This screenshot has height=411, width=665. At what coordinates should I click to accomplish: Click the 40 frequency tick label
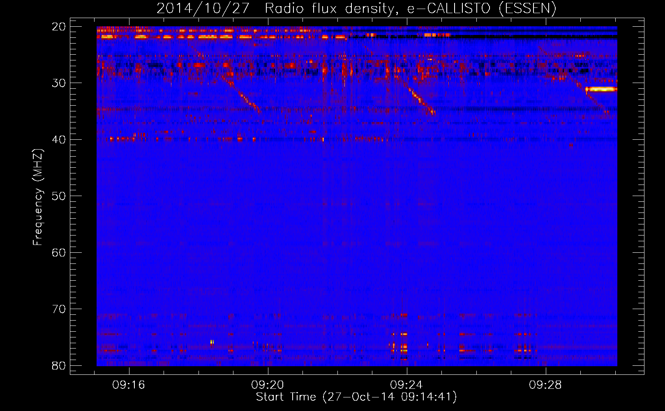click(59, 140)
